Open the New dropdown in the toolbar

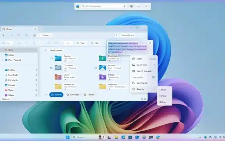[x=7, y=43]
